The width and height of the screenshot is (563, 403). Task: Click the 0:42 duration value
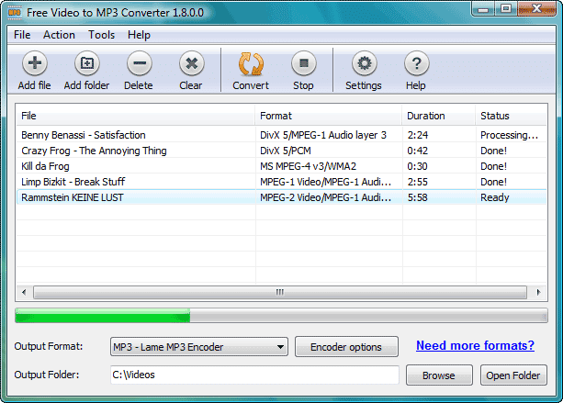tap(417, 151)
